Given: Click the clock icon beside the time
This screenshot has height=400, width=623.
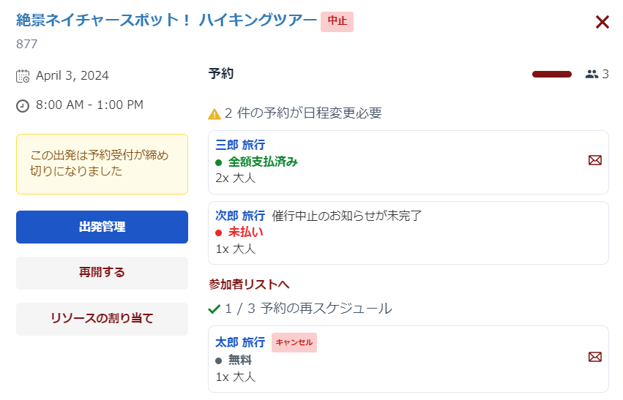Looking at the screenshot, I should point(23,106).
